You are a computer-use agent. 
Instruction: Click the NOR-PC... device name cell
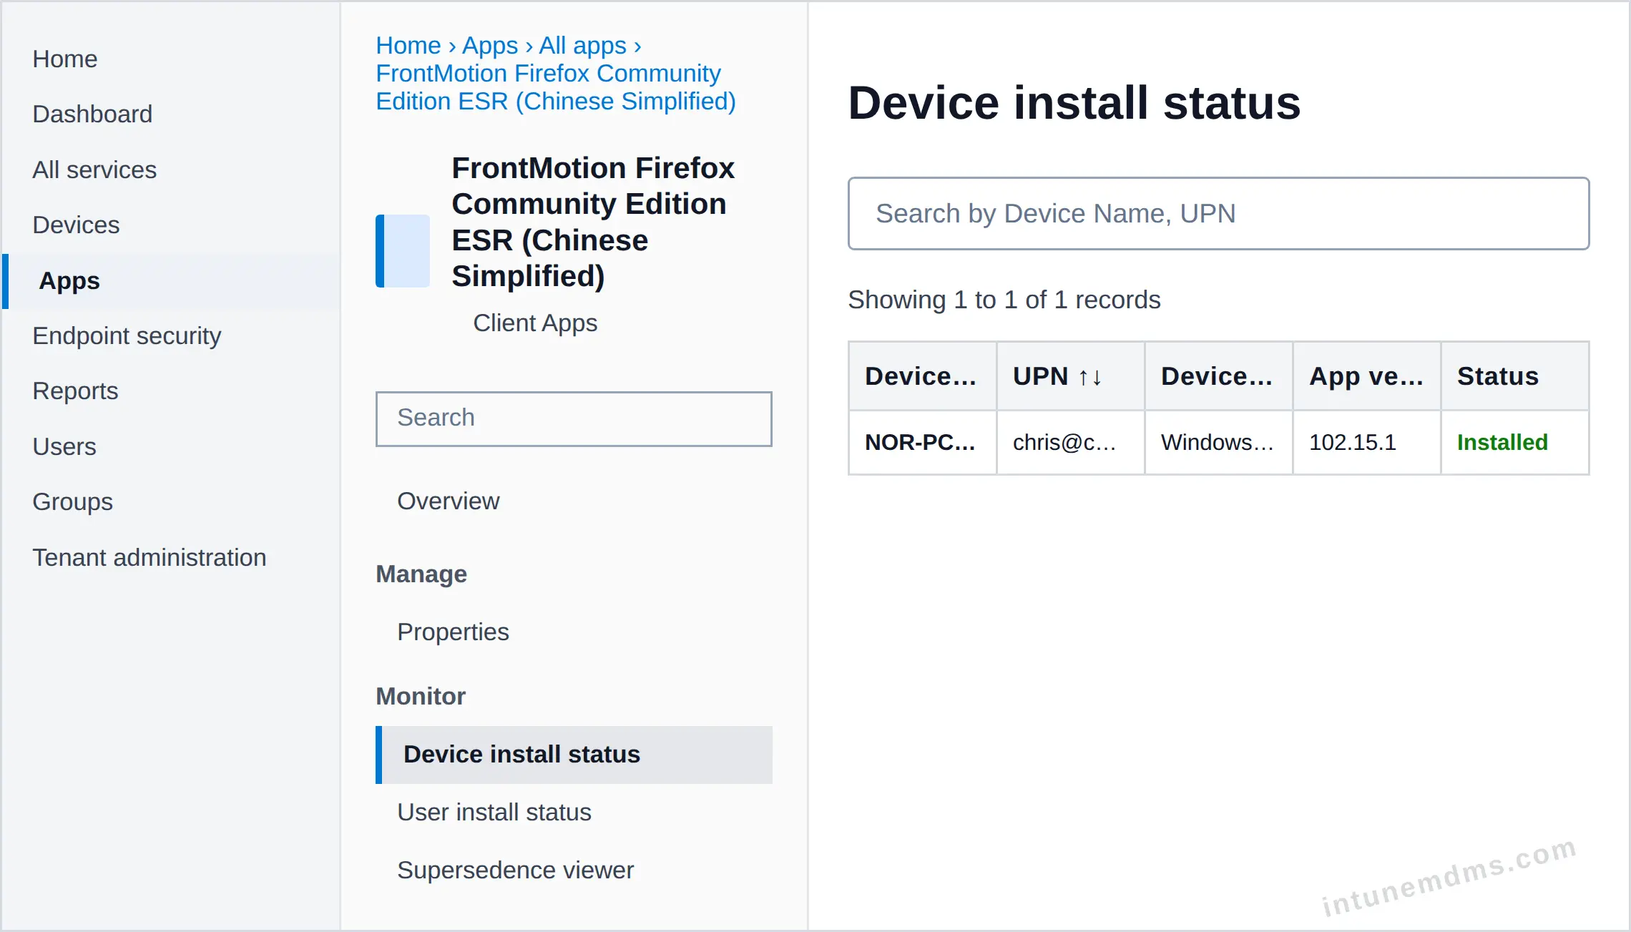[922, 443]
